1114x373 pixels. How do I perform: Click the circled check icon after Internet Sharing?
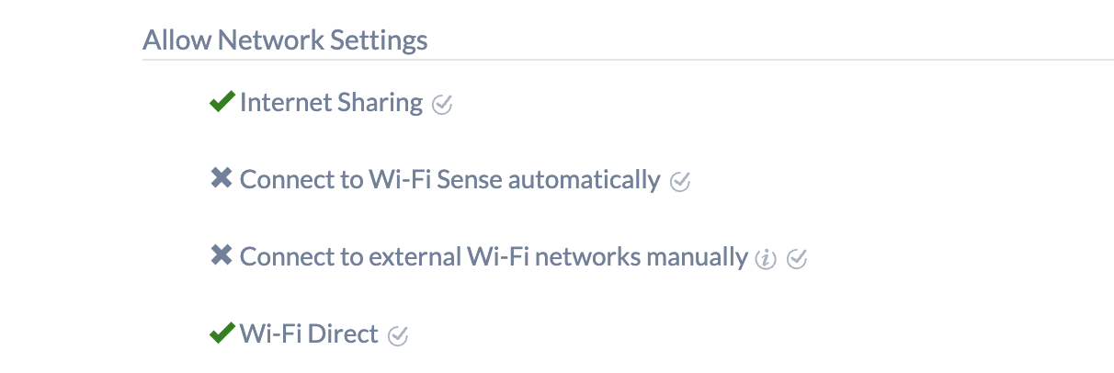(442, 105)
